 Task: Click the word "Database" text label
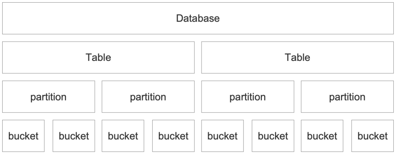pos(198,18)
